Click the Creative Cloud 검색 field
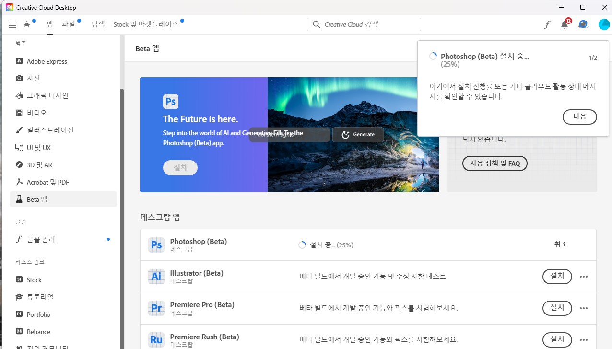The height and width of the screenshot is (349, 612). click(x=364, y=24)
